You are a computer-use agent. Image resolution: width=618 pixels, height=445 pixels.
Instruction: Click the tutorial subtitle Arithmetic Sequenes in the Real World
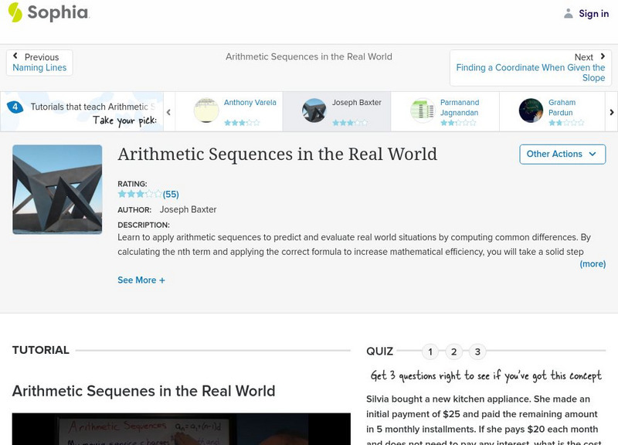click(144, 391)
